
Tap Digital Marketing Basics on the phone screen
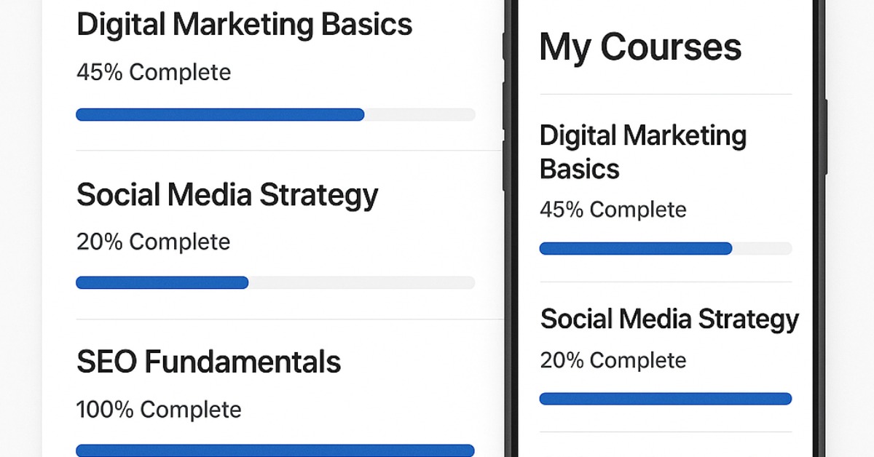pos(642,152)
